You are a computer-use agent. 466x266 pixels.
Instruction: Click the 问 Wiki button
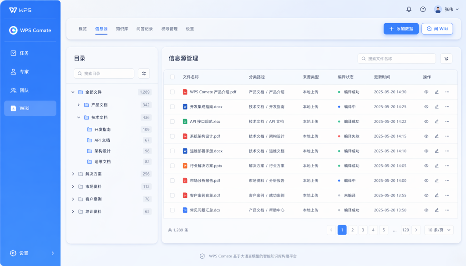tap(437, 29)
